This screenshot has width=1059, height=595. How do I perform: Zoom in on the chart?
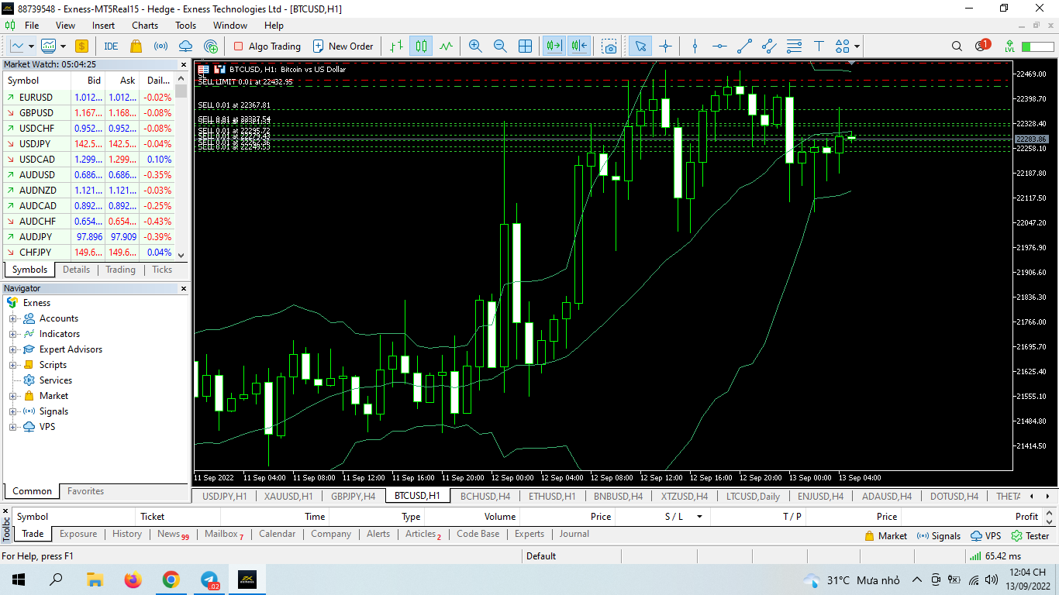pyautogui.click(x=475, y=46)
